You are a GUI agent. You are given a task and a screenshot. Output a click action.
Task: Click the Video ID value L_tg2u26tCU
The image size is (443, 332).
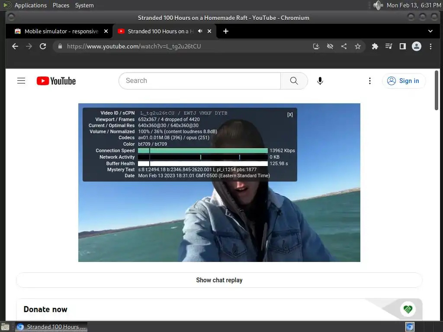[x=157, y=113]
